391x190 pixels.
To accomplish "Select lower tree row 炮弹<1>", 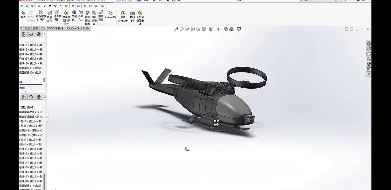I will [x=31, y=149].
